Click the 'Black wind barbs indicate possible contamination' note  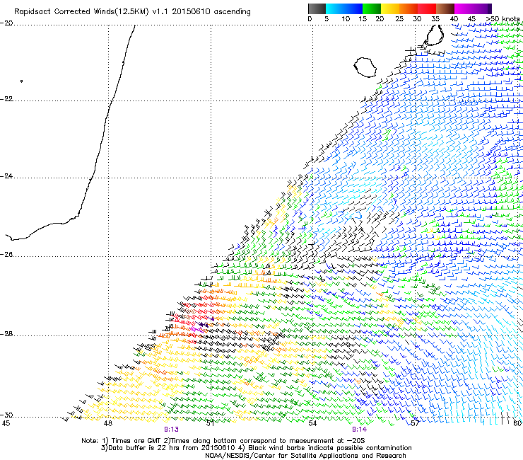(x=329, y=448)
